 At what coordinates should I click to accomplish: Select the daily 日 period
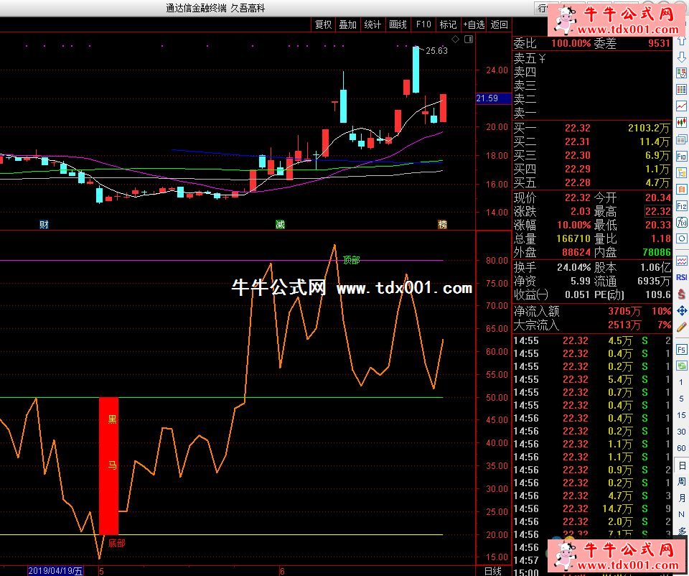682,465
